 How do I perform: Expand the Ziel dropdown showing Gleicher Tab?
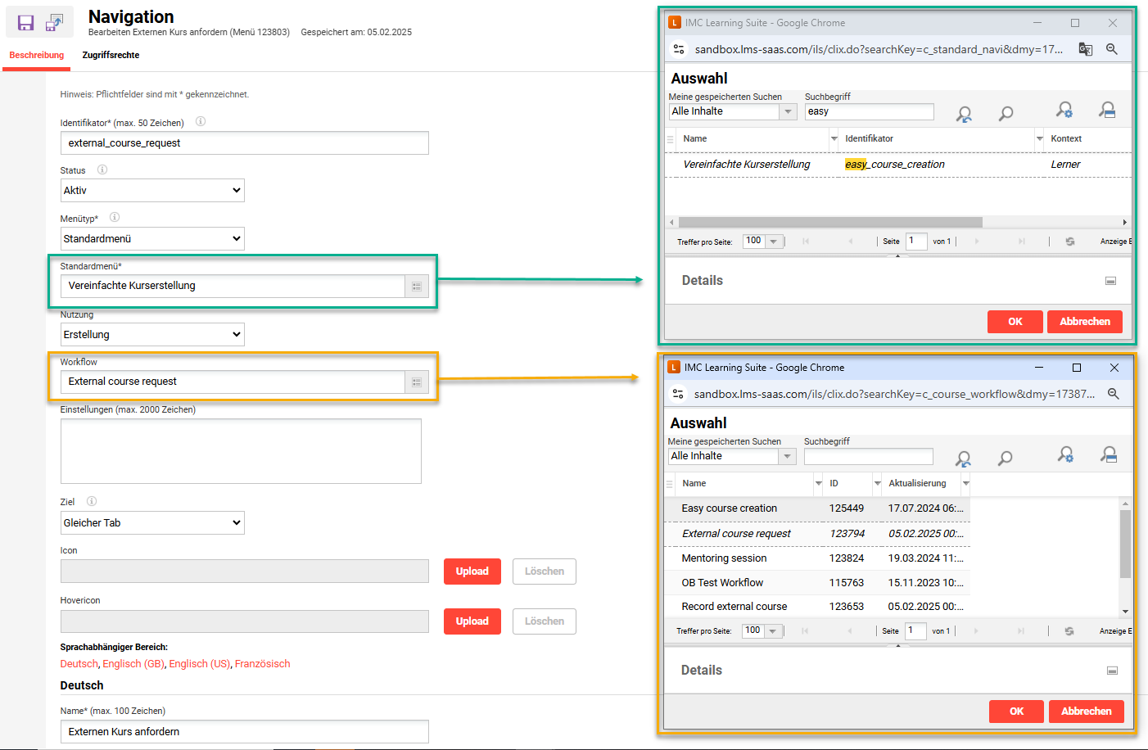tap(152, 523)
